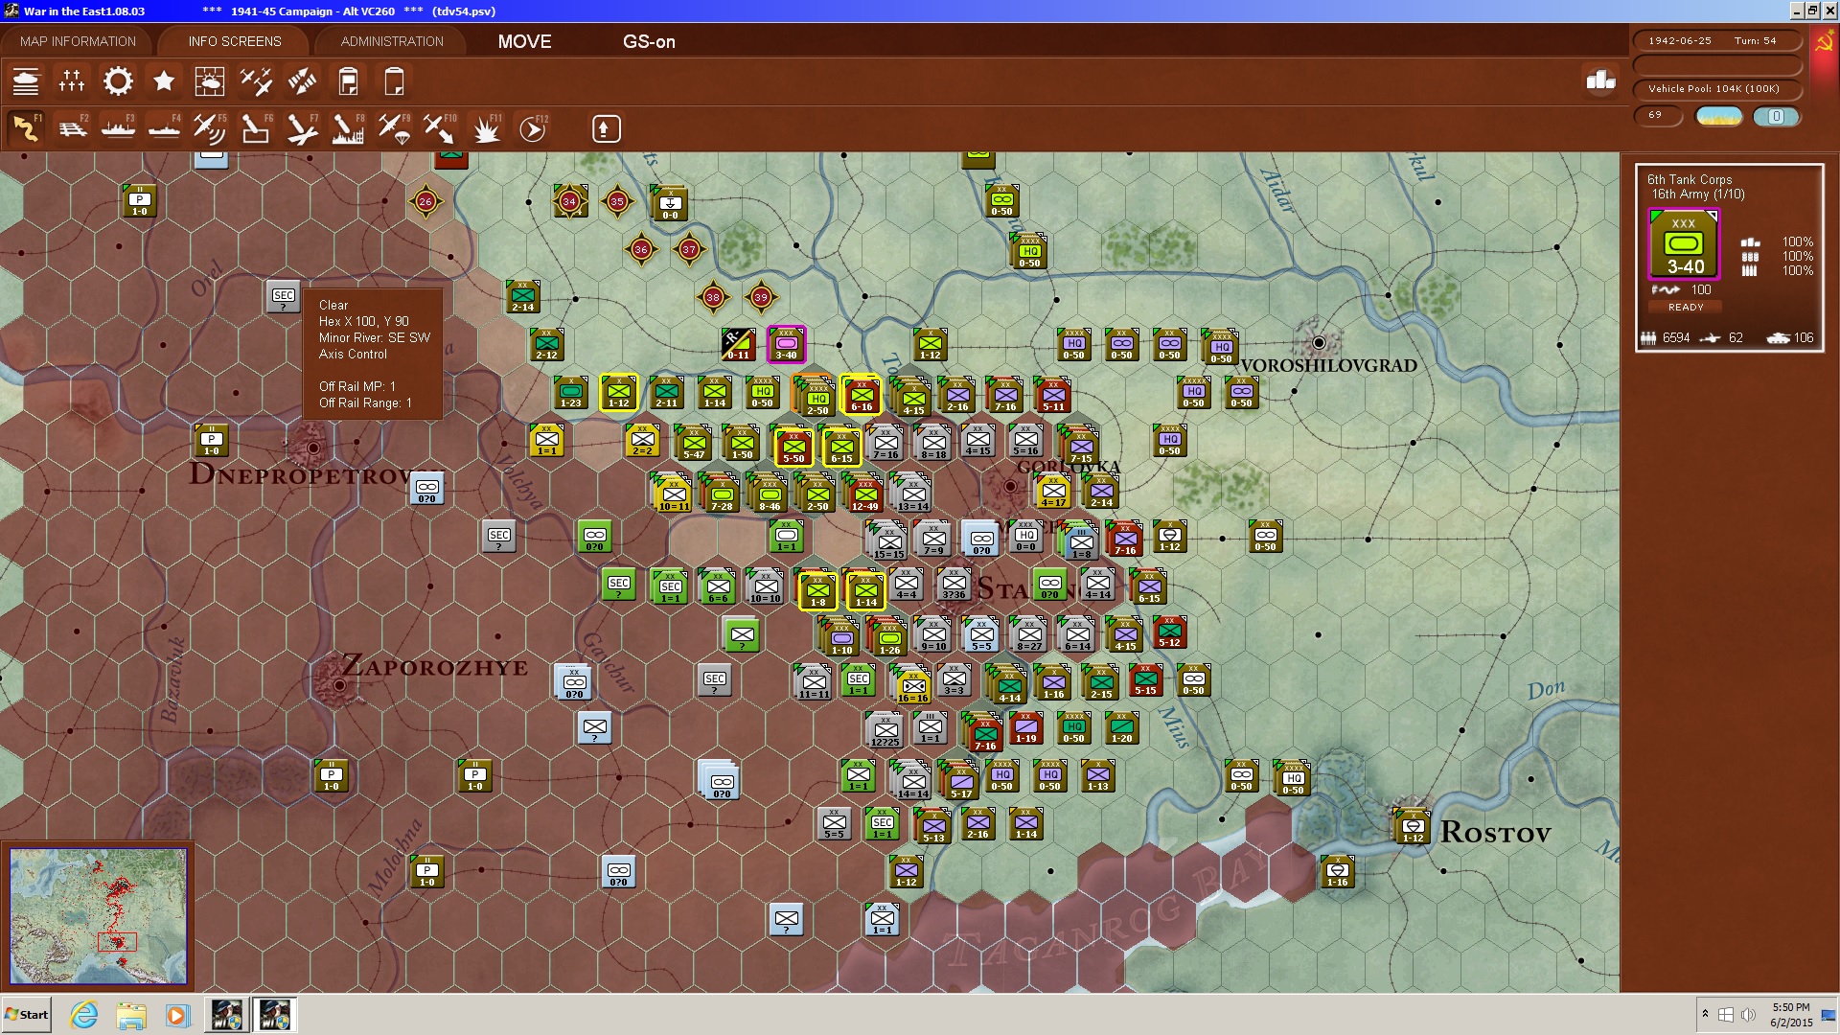Click the READY status button
This screenshot has height=1035, width=1840.
point(1686,307)
